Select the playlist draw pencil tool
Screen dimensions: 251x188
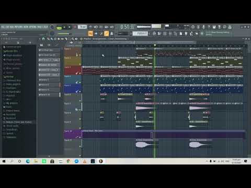click(x=48, y=39)
